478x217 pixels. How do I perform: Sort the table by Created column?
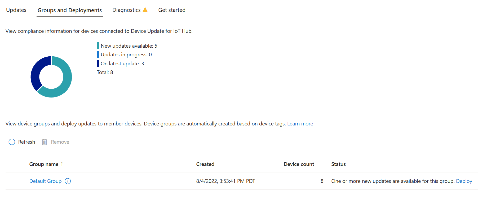(x=205, y=164)
